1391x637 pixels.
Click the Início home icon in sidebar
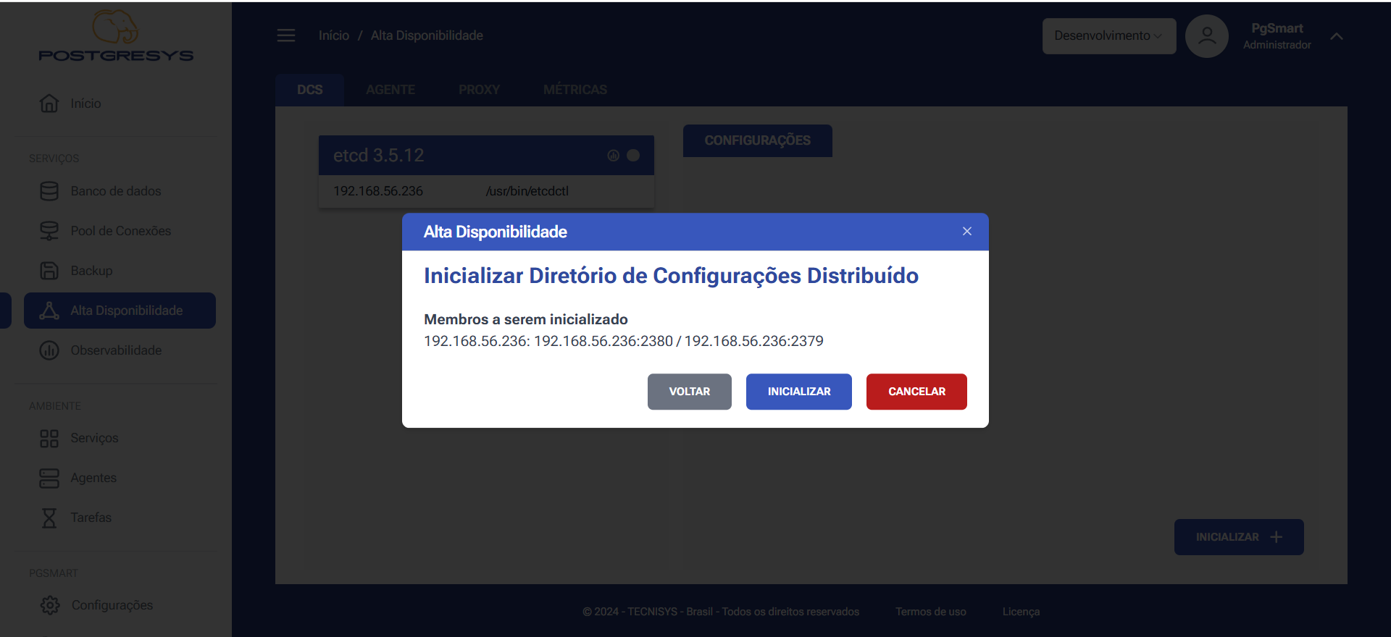click(x=49, y=104)
